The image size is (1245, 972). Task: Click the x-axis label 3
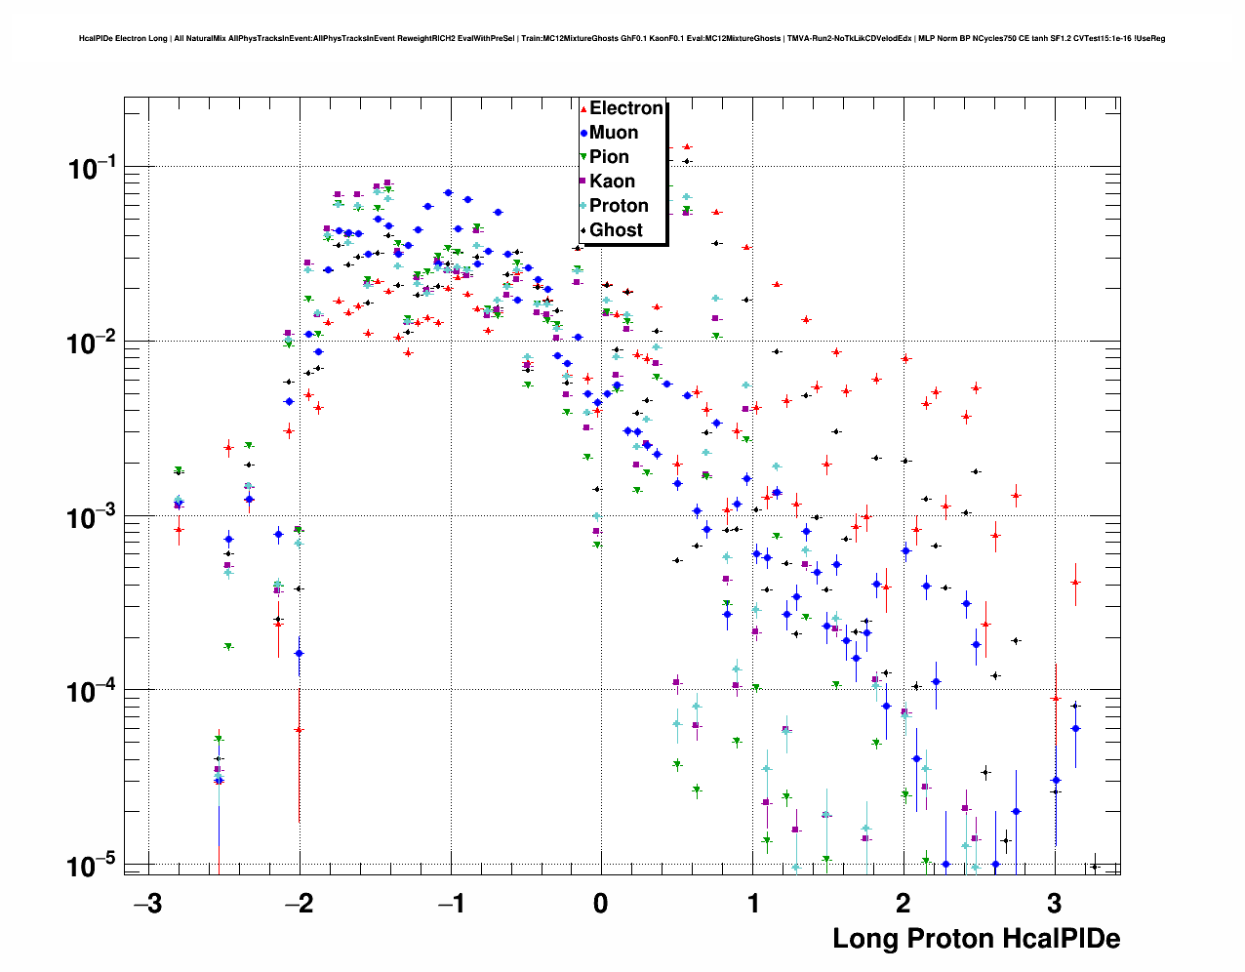point(1055,903)
